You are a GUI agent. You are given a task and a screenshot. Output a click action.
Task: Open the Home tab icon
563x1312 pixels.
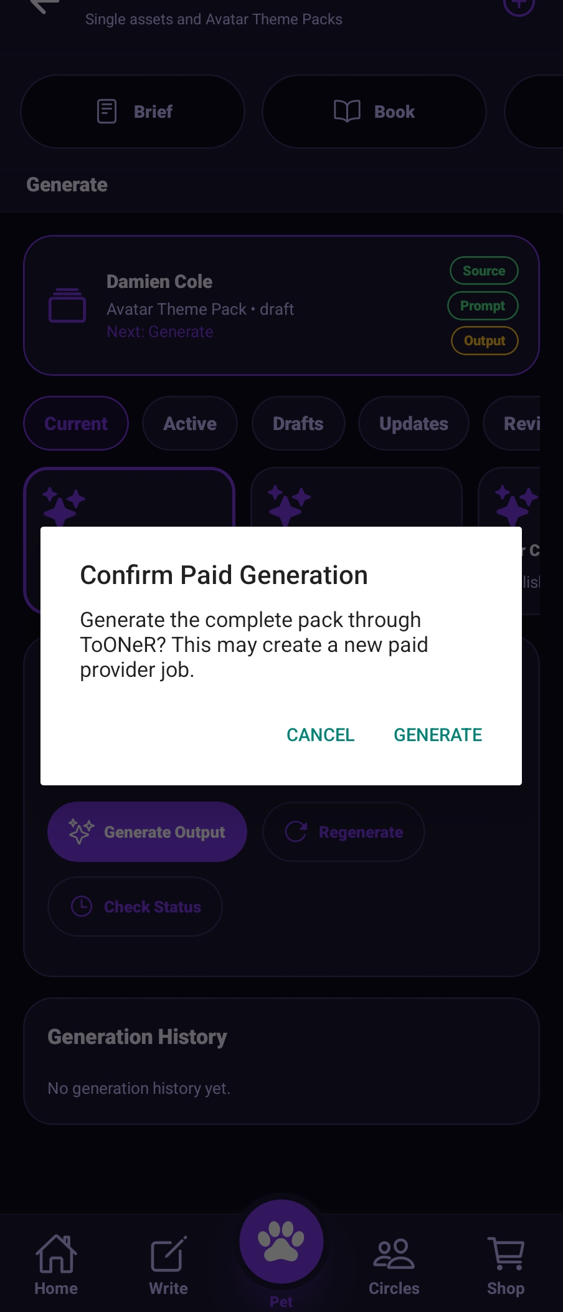[x=56, y=1253]
